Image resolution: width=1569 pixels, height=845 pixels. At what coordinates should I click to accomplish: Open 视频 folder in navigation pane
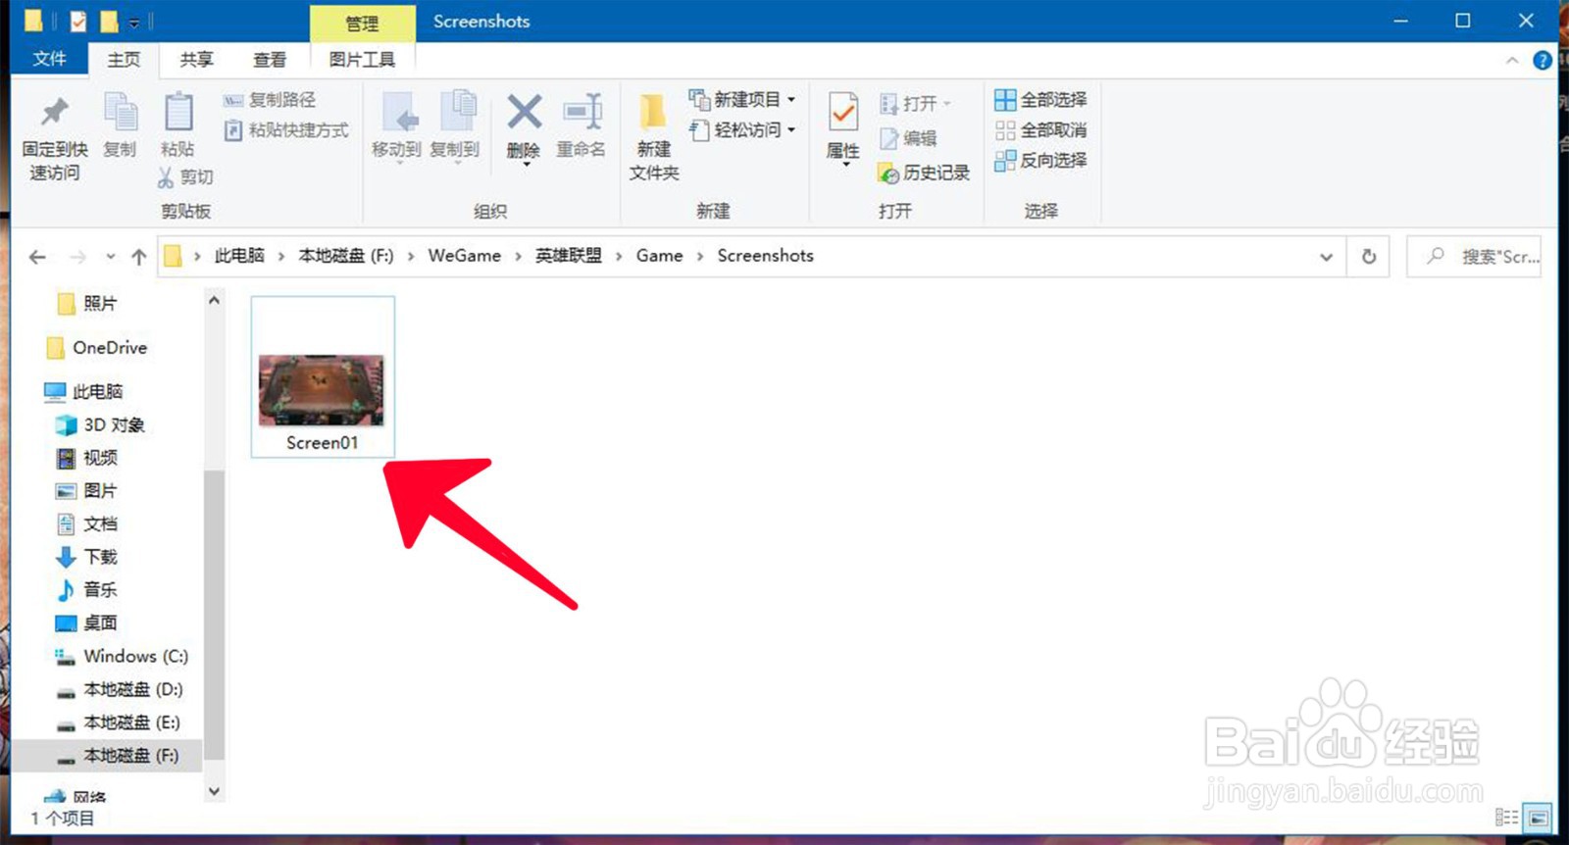click(x=86, y=458)
